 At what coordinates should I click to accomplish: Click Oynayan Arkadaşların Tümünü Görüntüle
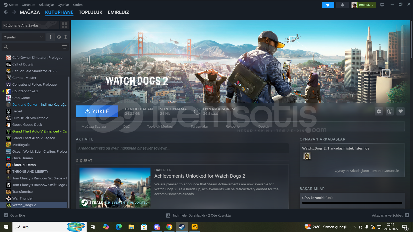[367, 171]
